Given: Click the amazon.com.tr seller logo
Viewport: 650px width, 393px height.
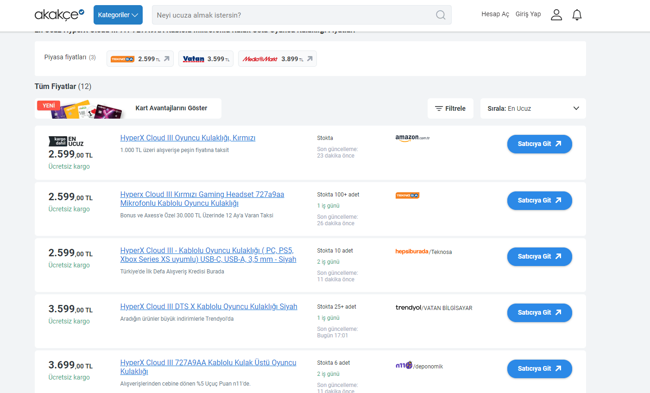Looking at the screenshot, I should click(x=412, y=138).
